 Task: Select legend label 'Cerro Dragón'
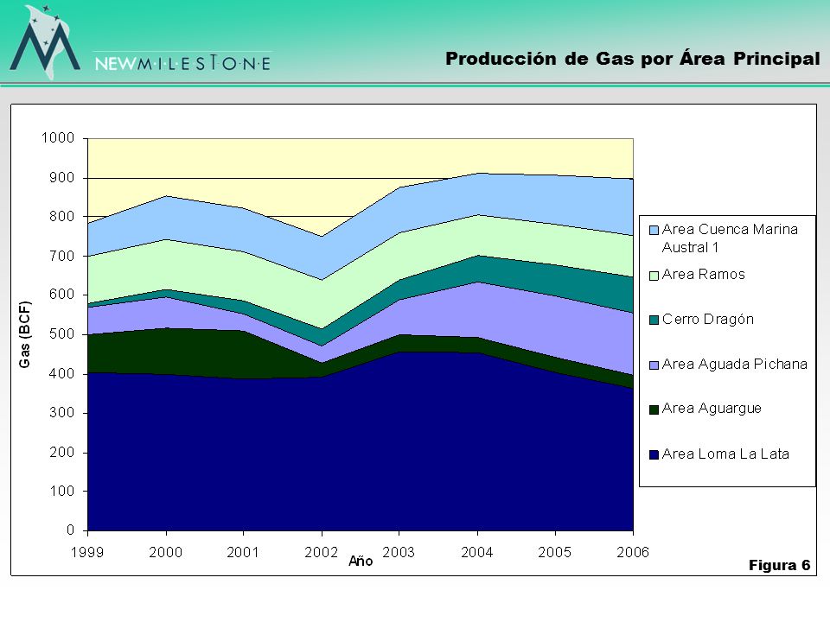(x=708, y=319)
